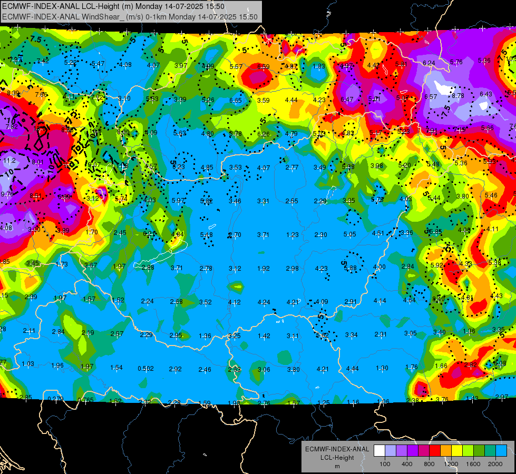Image resolution: width=516 pixels, height=474 pixels.
Task: Click 'LCL-Height' text in the legend
Action: tap(337, 458)
